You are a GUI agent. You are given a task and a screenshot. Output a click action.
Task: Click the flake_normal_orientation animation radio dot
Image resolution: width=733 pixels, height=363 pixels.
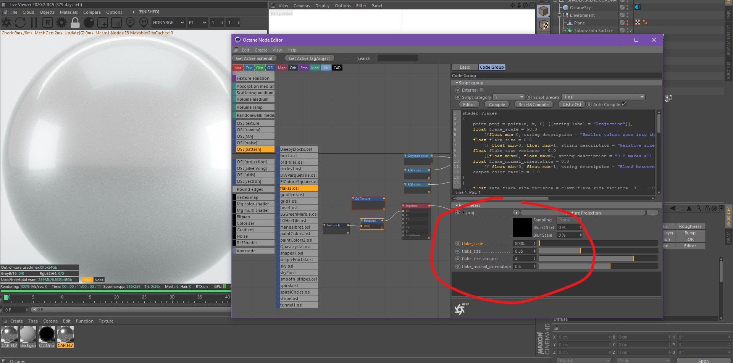458,266
